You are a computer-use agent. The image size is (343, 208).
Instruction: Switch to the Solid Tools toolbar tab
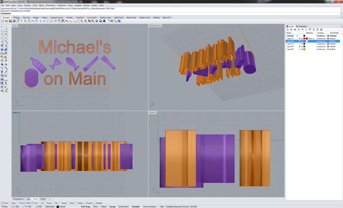(119, 18)
